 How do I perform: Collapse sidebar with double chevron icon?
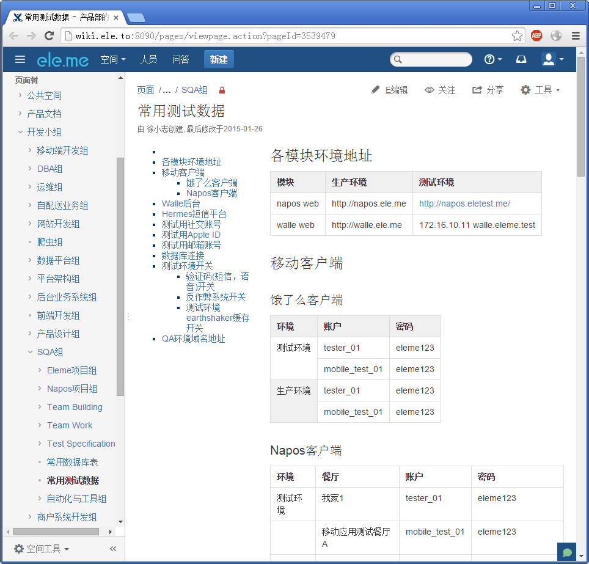[x=112, y=549]
